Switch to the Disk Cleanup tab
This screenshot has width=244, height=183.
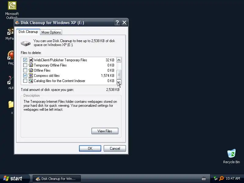coord(28,32)
